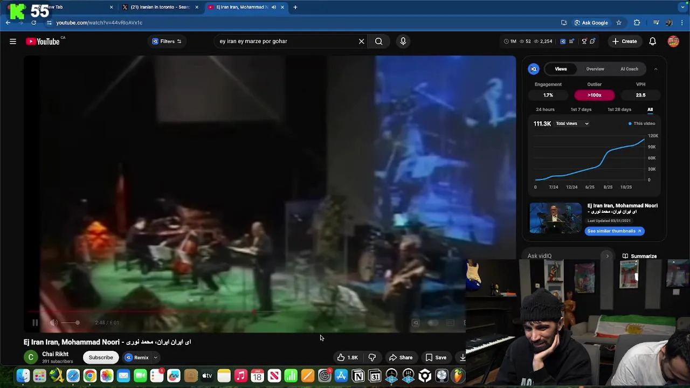This screenshot has height=388, width=690.
Task: Click Ask Google in the address bar
Action: click(x=591, y=23)
